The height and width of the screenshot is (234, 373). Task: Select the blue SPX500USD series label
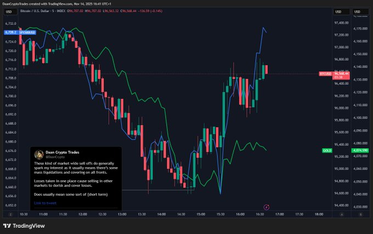(27, 32)
